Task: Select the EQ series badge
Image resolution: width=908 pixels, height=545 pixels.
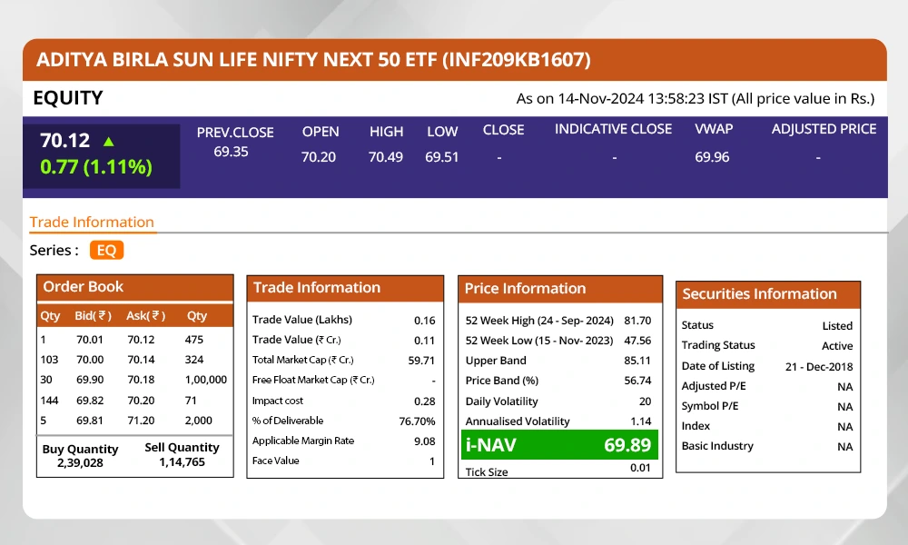Action: coord(106,250)
